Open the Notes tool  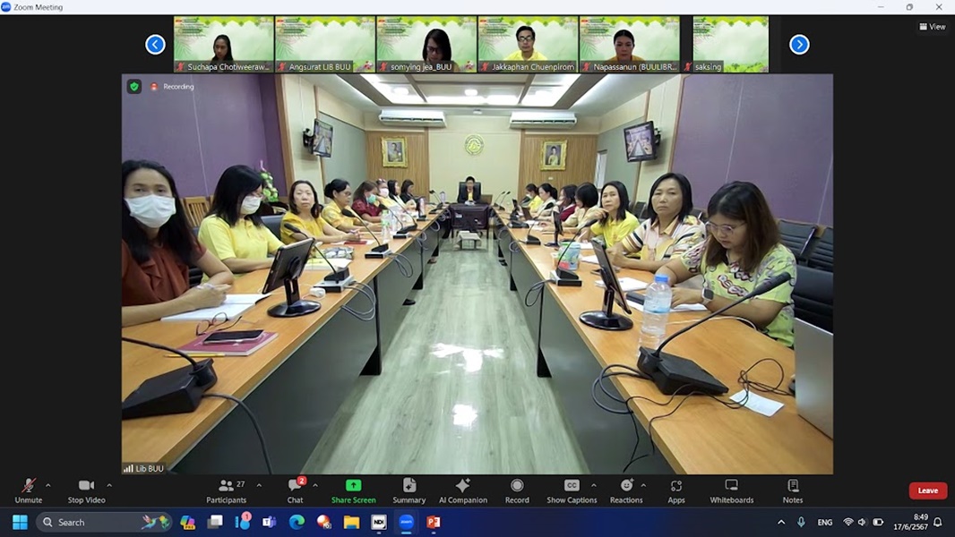792,490
